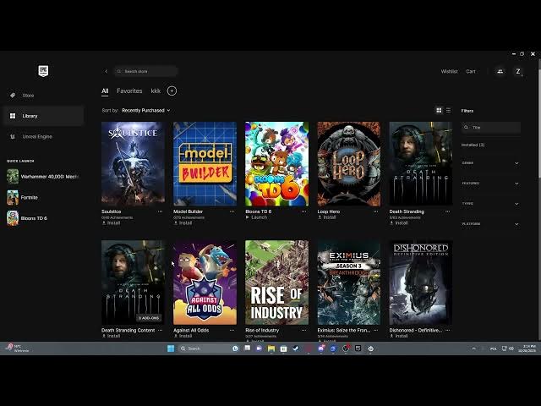Open the Against All Odds cover
The height and width of the screenshot is (406, 541).
[x=205, y=283]
